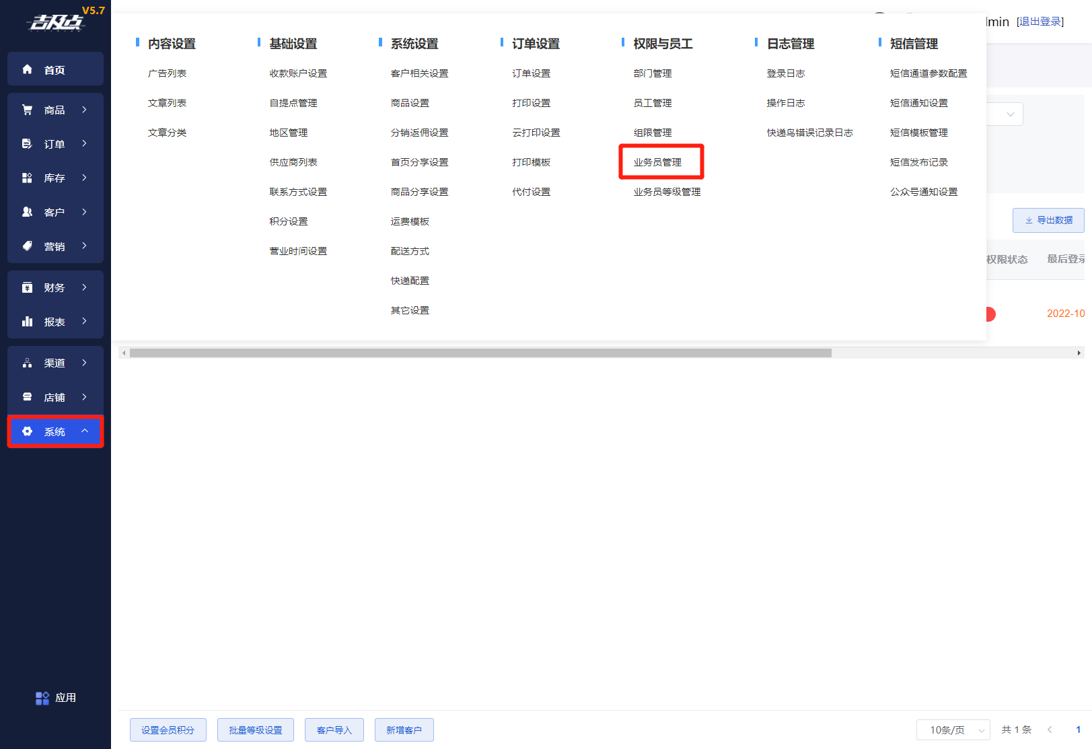The height and width of the screenshot is (749, 1092).
Task: Expand the 财务 sidebar chevron
Action: (x=84, y=287)
